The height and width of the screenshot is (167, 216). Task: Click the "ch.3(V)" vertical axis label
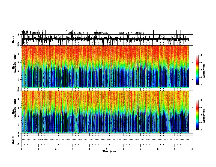[x=13, y=140]
